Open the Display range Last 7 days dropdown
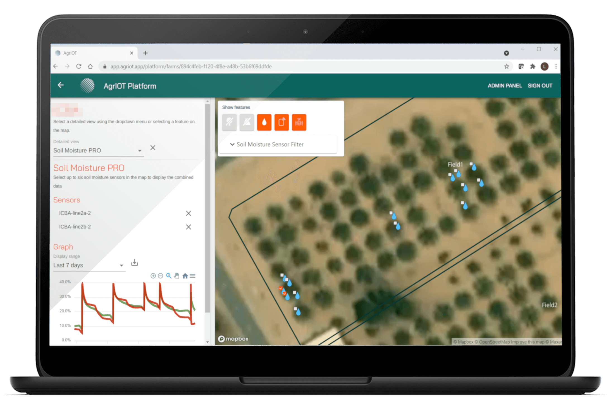This screenshot has height=407, width=611. pyautogui.click(x=89, y=265)
